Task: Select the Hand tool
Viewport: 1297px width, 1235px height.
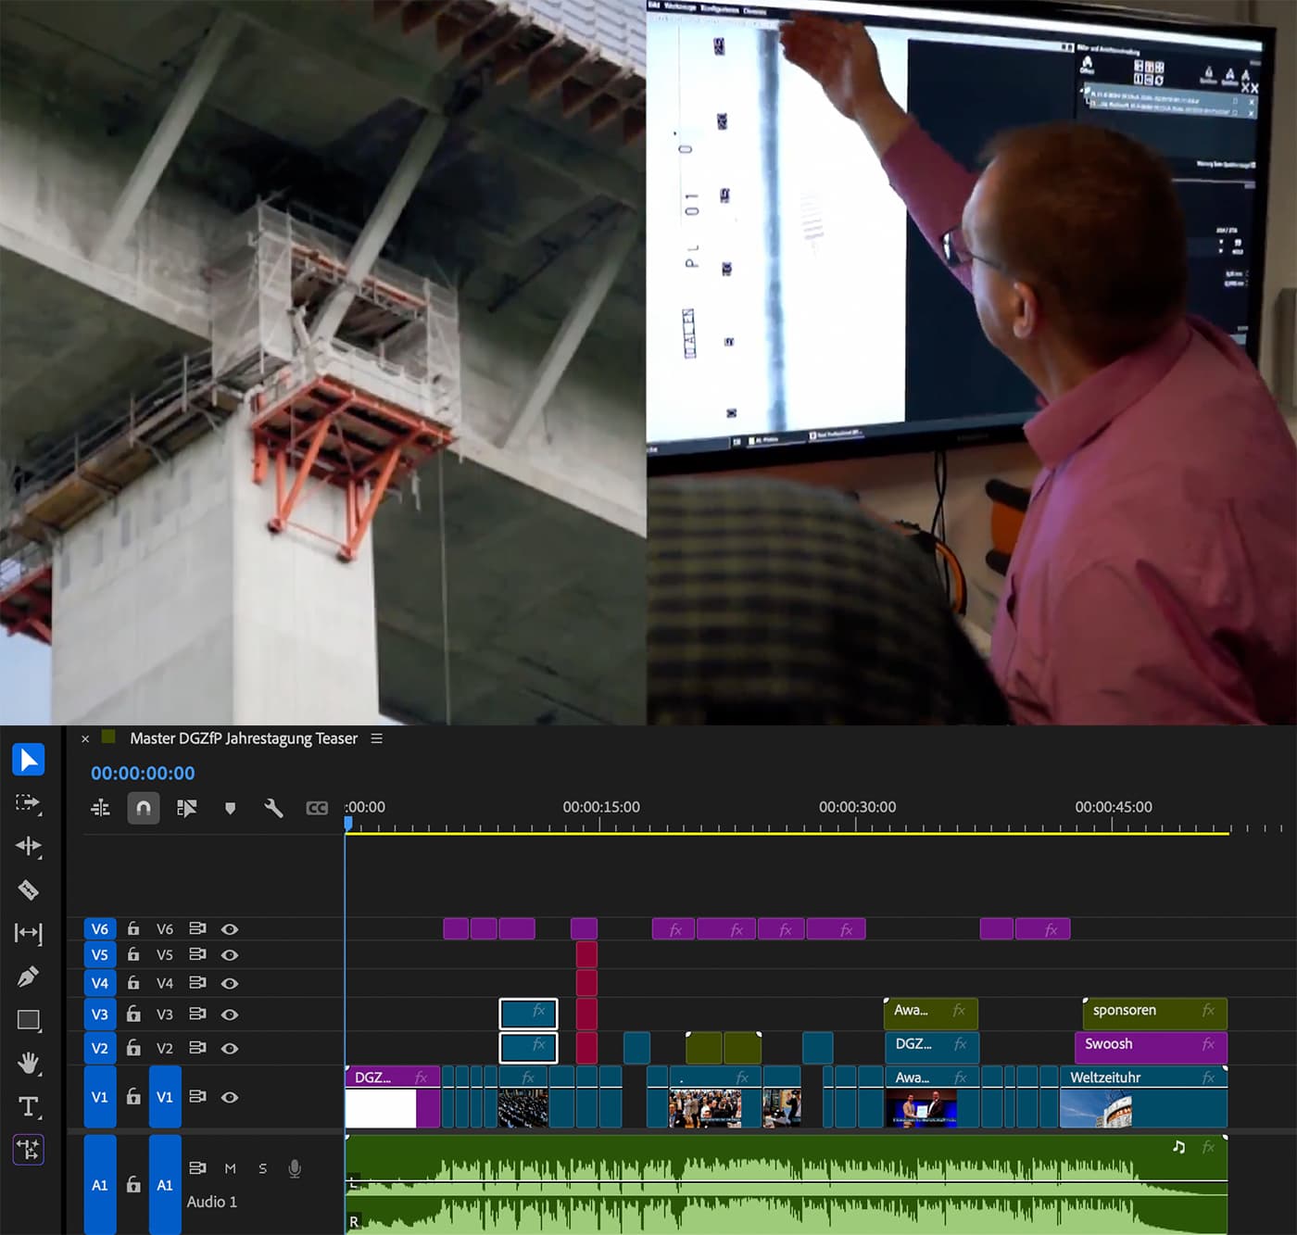Action: pyautogui.click(x=29, y=1063)
